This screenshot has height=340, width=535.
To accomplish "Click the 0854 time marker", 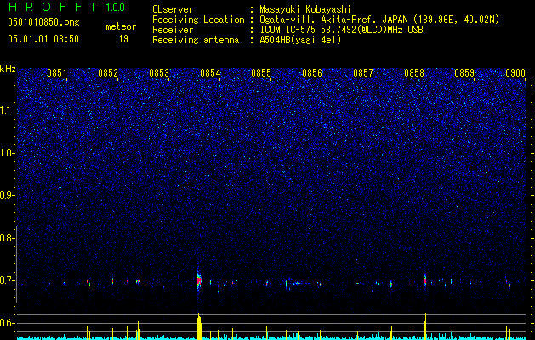I will coord(210,73).
